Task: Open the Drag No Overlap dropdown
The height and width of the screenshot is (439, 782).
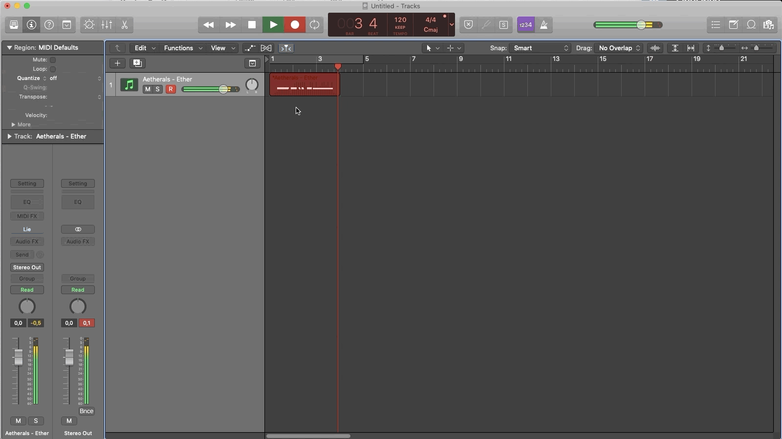Action: [619, 48]
